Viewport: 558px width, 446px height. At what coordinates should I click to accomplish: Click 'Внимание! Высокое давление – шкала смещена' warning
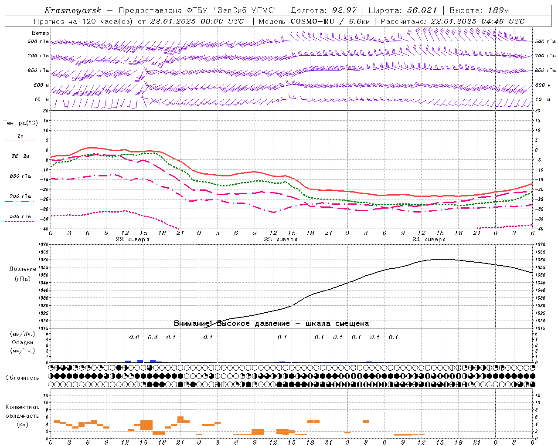coord(272,324)
